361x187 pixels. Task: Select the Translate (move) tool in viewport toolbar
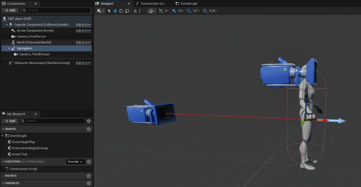(115, 11)
